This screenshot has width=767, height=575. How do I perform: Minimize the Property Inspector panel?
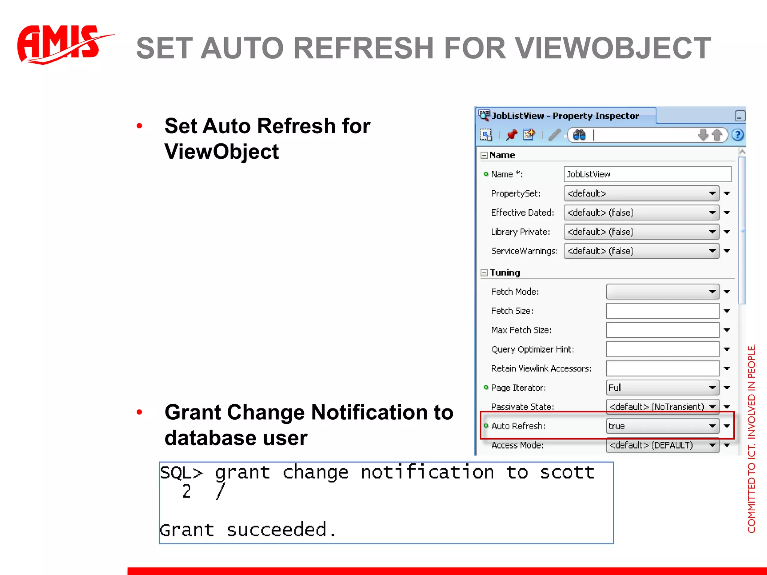click(x=740, y=116)
